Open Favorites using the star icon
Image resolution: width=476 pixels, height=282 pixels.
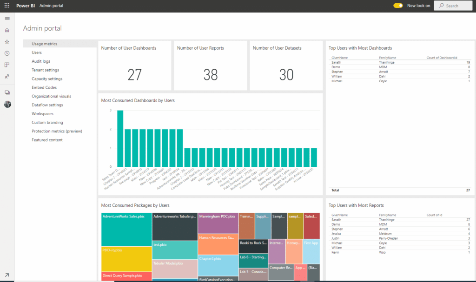(x=7, y=41)
